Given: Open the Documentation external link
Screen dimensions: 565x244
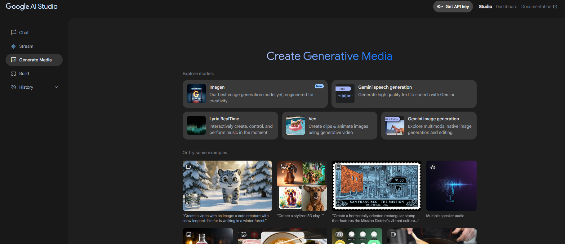Looking at the screenshot, I should (x=539, y=7).
